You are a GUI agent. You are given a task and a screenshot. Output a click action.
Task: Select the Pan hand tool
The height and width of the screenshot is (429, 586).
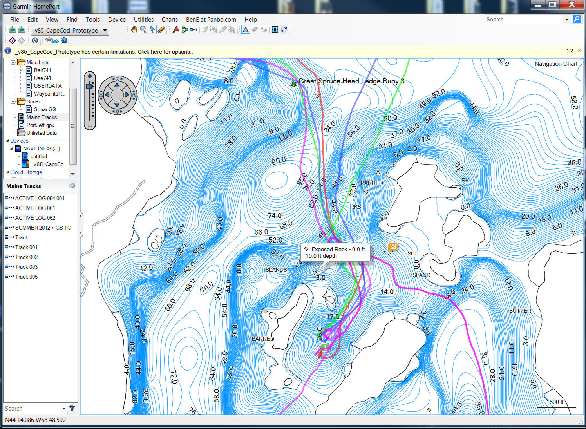[x=134, y=30]
